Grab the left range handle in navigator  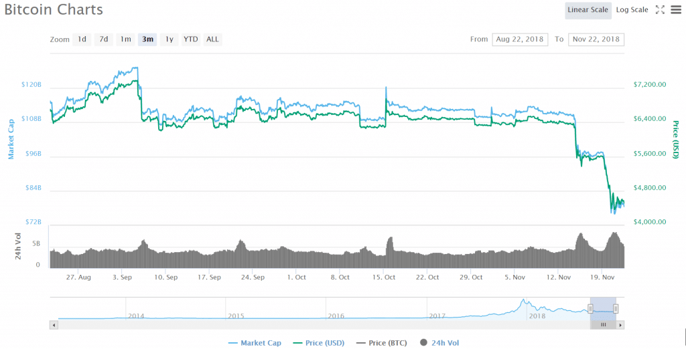coord(590,308)
